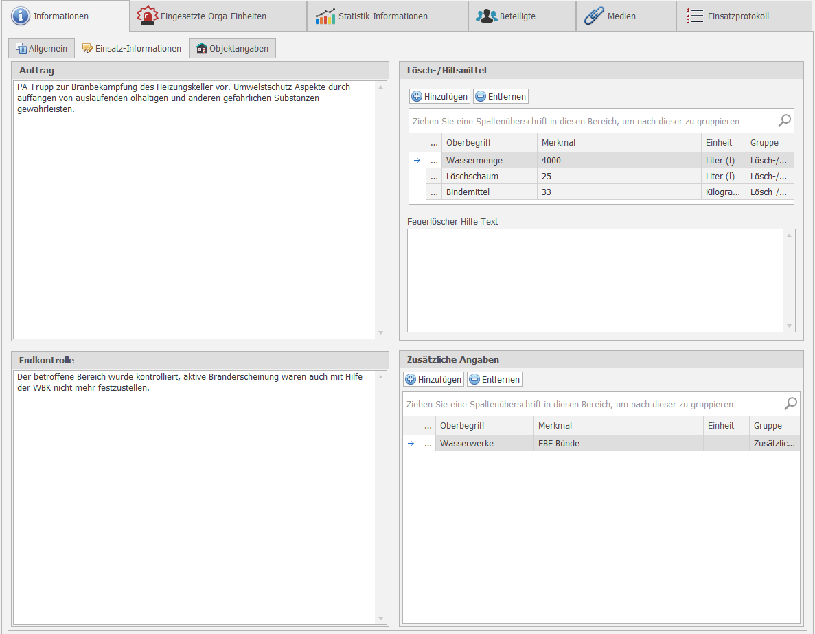Open ellipsis cell of the Wasserwerke row
This screenshot has height=634, width=815.
tap(428, 444)
